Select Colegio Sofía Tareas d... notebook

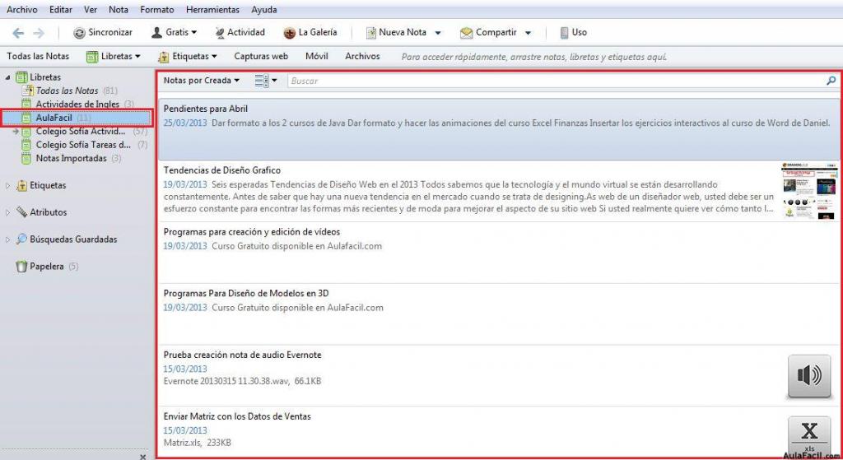(83, 145)
